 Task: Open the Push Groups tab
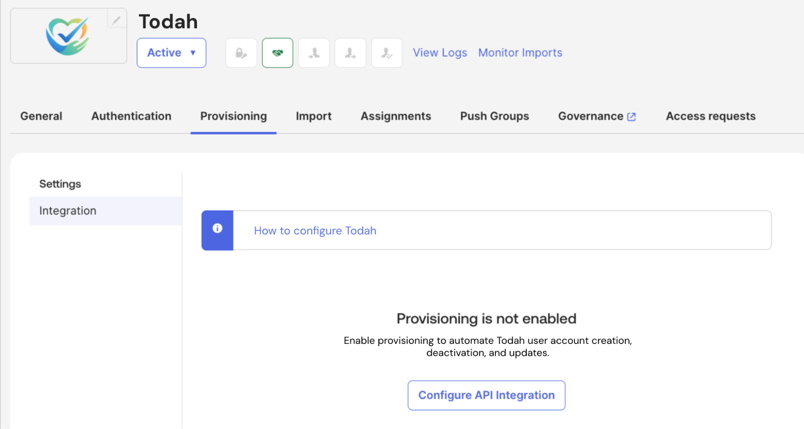tap(494, 116)
